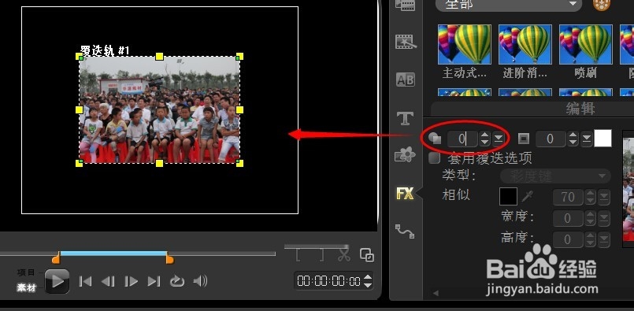Click the 宽度 stepper arrows

(591, 219)
